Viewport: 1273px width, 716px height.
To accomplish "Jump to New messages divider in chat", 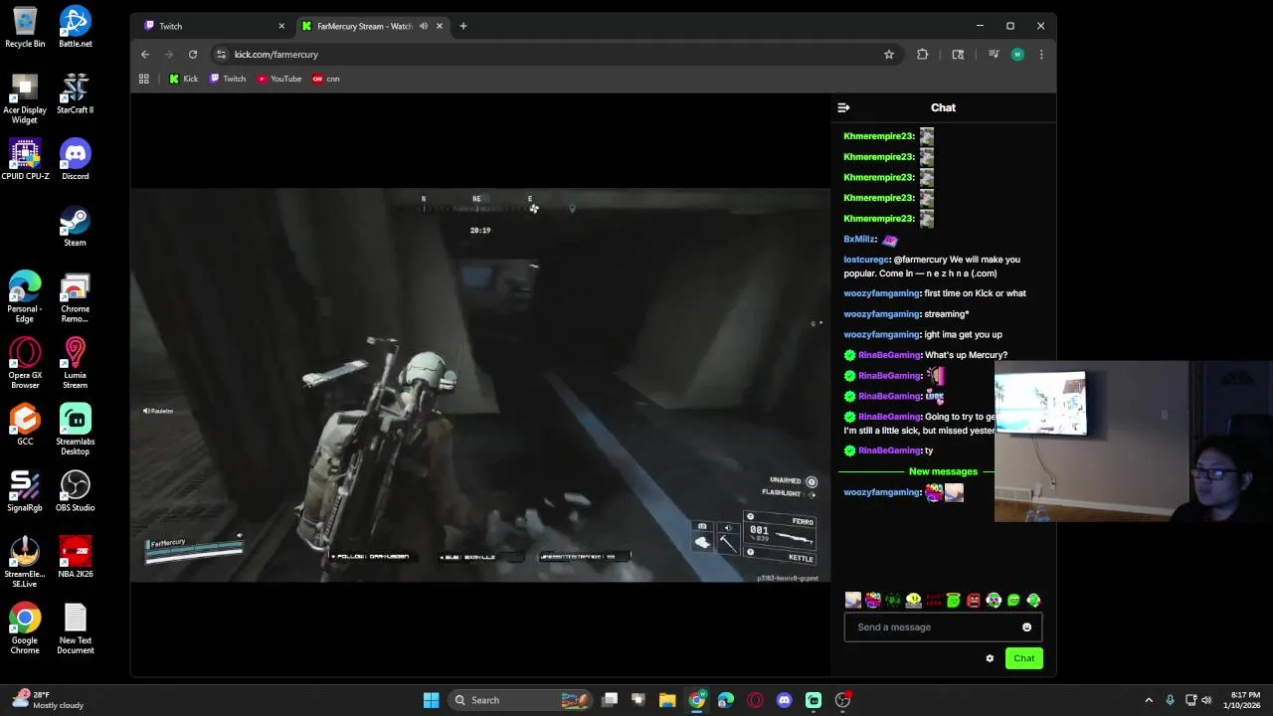I will coord(943,471).
